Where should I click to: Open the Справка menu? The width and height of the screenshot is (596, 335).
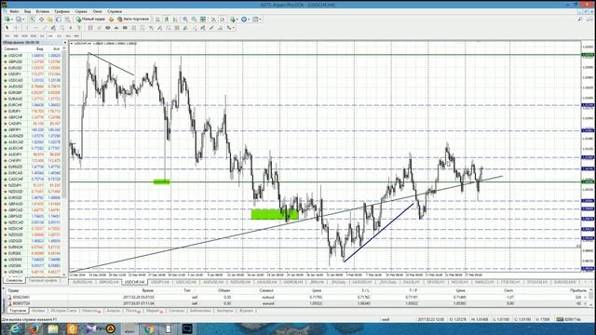(x=115, y=11)
